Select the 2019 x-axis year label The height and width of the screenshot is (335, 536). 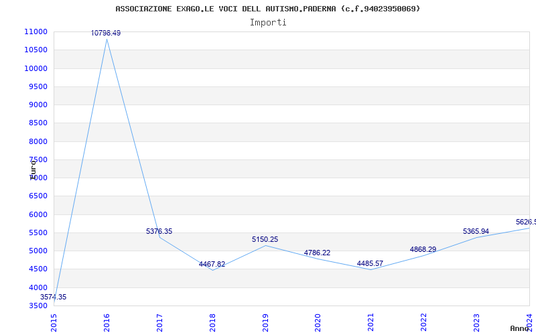(x=265, y=322)
